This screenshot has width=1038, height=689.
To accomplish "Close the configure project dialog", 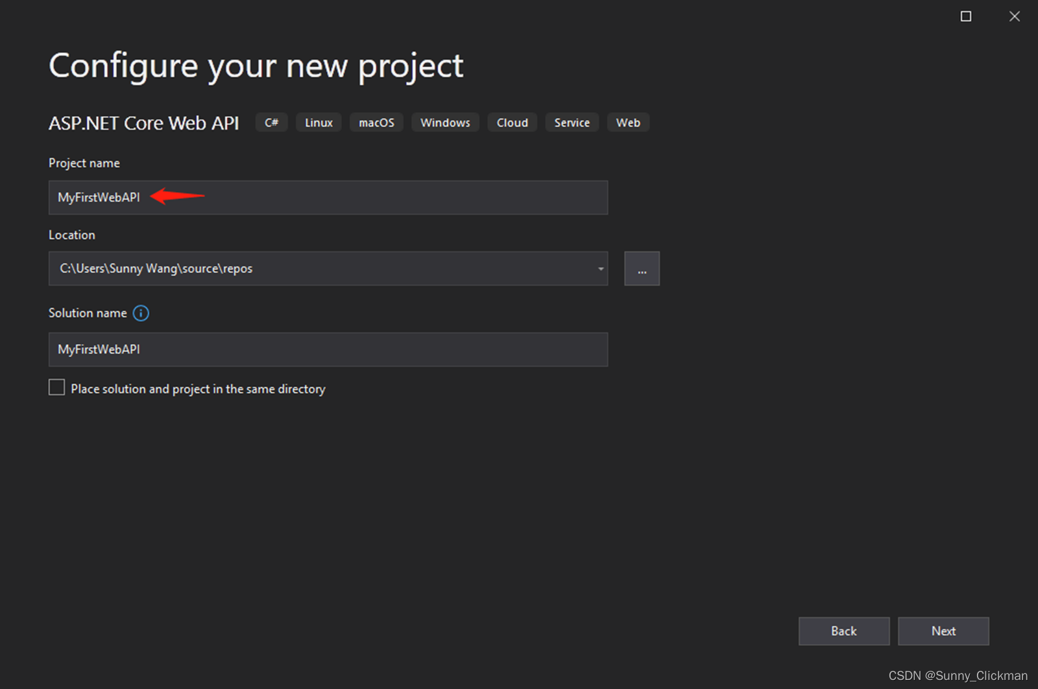I will click(1015, 16).
